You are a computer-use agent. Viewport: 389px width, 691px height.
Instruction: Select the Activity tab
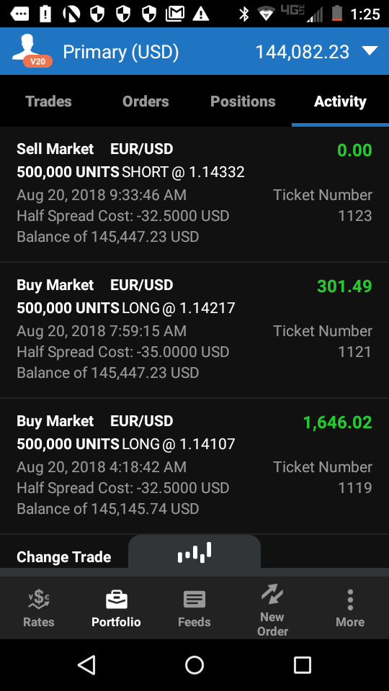[340, 101]
